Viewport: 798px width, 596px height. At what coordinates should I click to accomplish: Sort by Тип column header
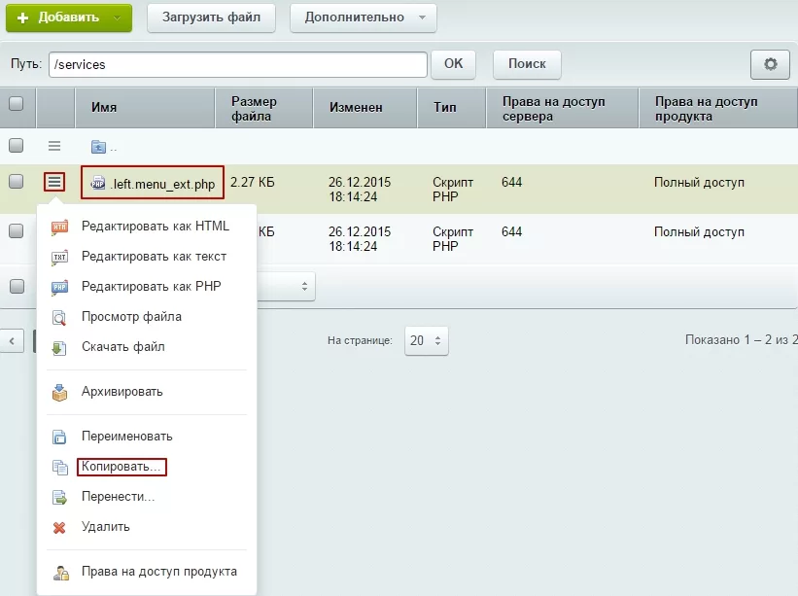[452, 107]
